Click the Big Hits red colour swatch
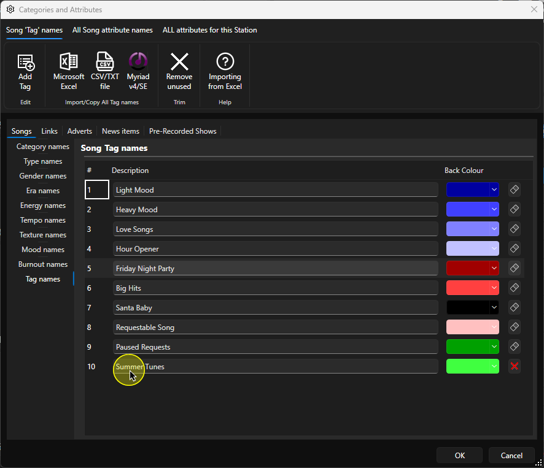Image resolution: width=544 pixels, height=468 pixels. 468,288
